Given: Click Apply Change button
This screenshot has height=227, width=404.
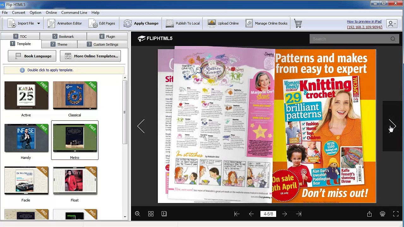Looking at the screenshot, I should tap(141, 23).
